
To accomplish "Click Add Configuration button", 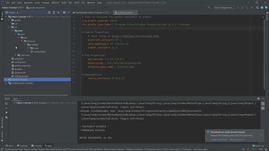I will pyautogui.click(x=224, y=8).
